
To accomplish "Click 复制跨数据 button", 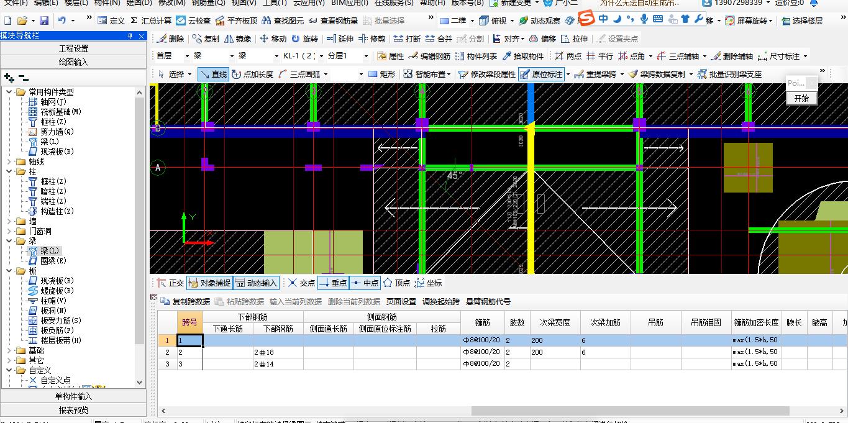I will tap(185, 301).
